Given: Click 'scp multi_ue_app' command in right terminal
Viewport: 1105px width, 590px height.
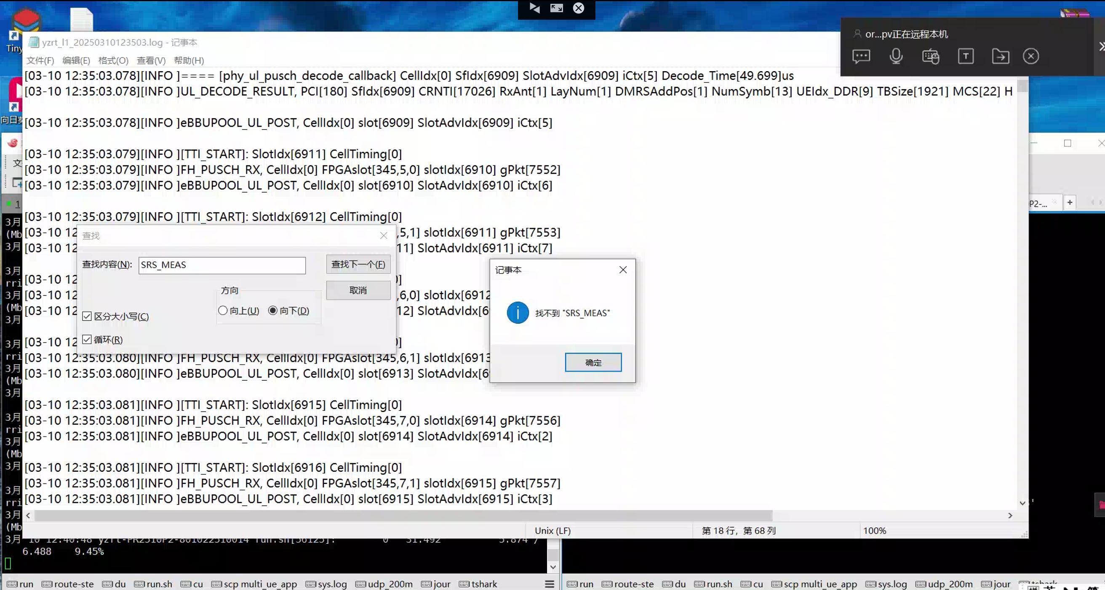Looking at the screenshot, I should pos(814,584).
